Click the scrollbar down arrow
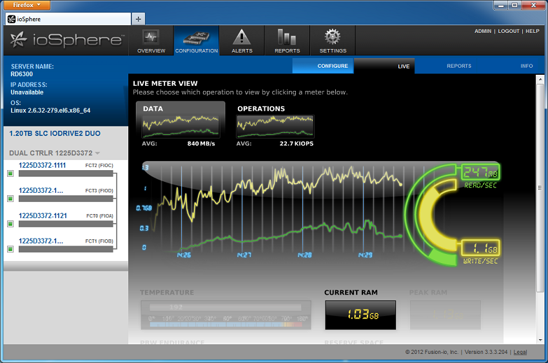 (540, 340)
